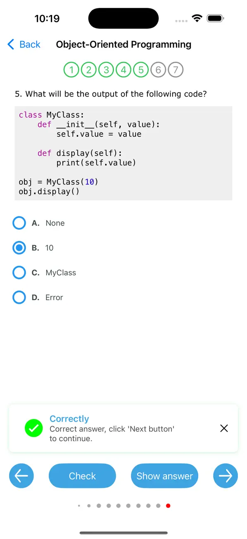Dismiss the Correctly feedback with the X

pos(224,428)
